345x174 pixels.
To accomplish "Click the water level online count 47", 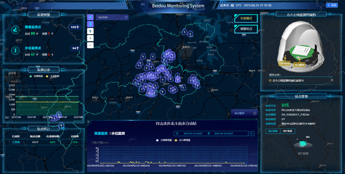I will tap(33, 54).
